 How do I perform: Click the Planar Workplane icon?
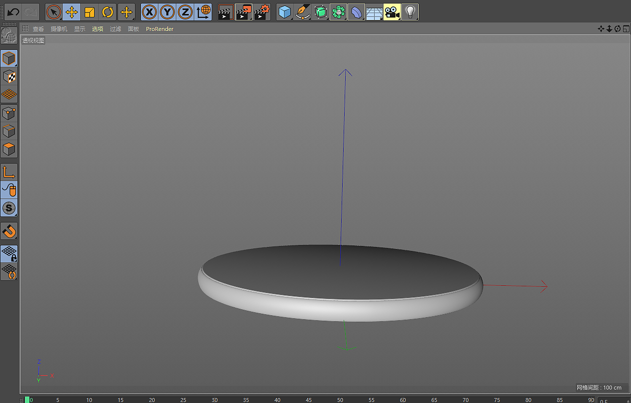tap(9, 272)
